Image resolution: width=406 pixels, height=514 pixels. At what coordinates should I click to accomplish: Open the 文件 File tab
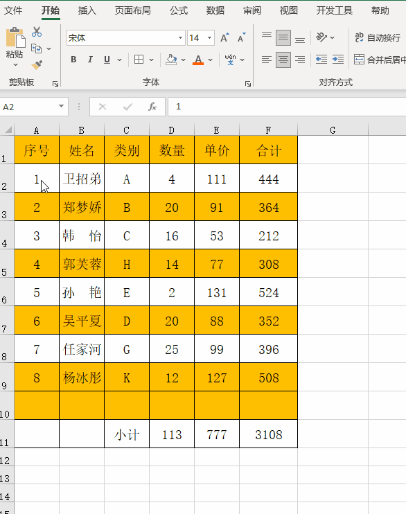[x=13, y=10]
